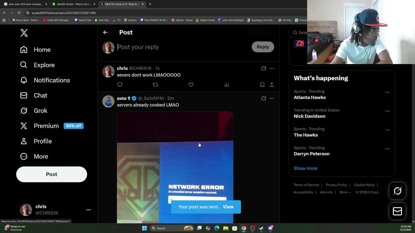The image size is (415, 233).
Task: Like chris's post with the heart icon
Action: (x=191, y=84)
